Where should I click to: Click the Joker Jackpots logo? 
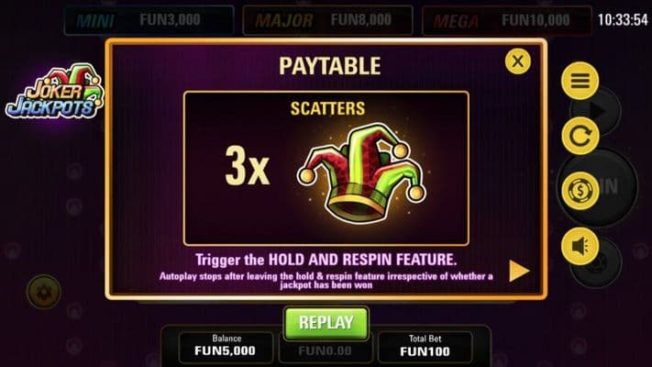(x=54, y=91)
